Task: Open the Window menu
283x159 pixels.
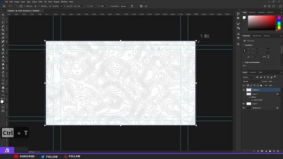Action: (x=64, y=2)
